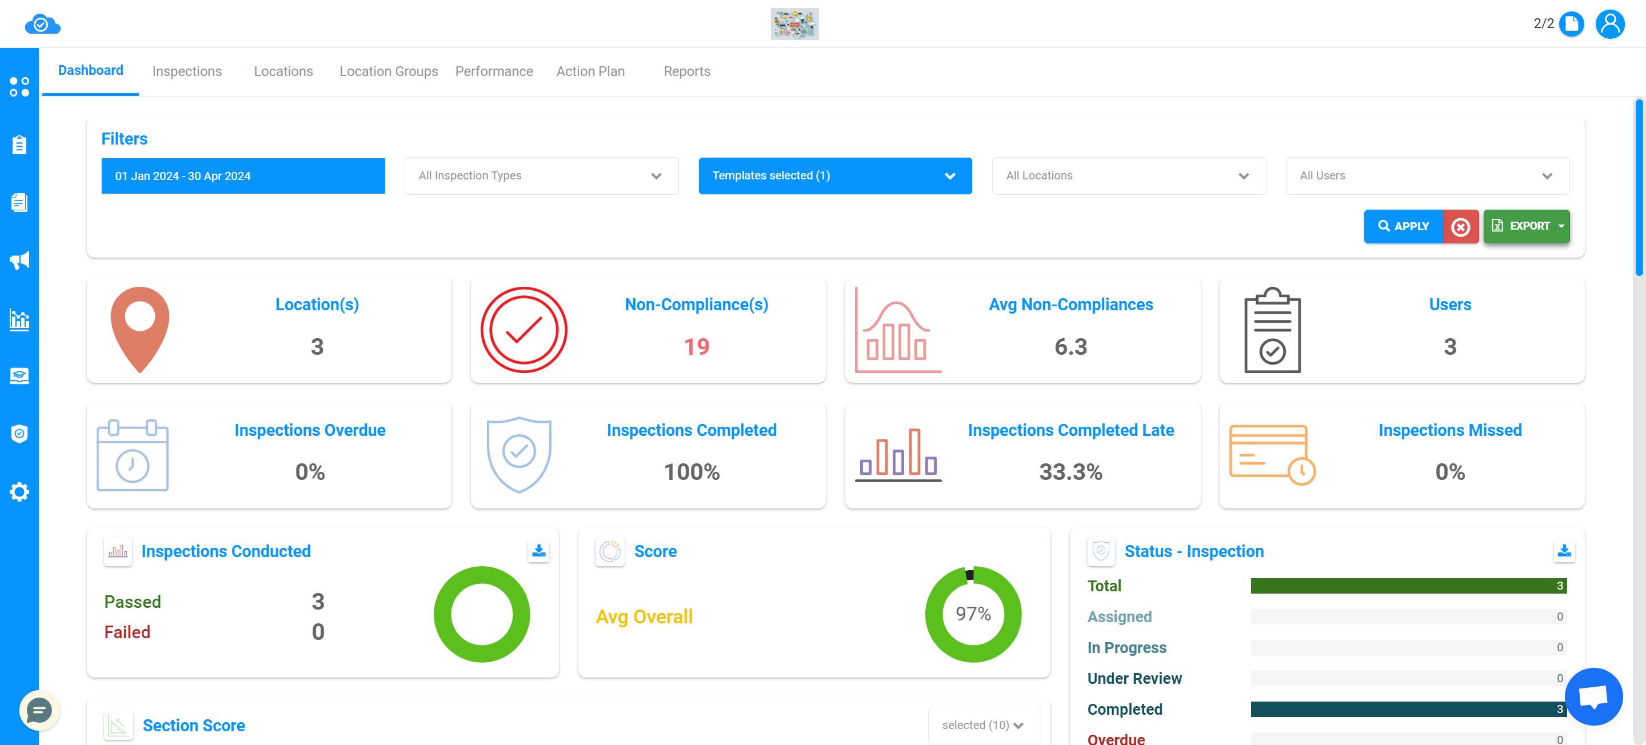Open the documents sidebar icon
The height and width of the screenshot is (745, 1646).
click(x=19, y=203)
